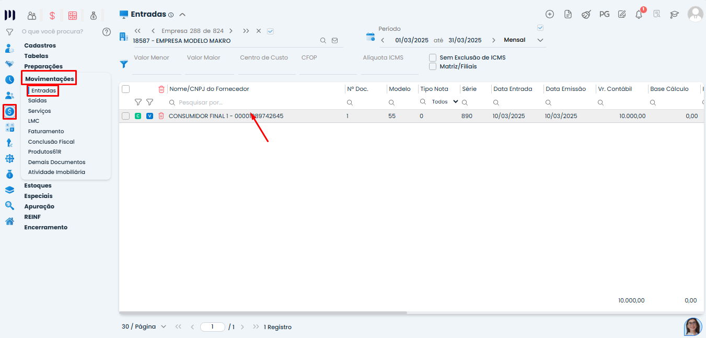
Task: Open the Tipo Nota Todos dropdown
Action: pyautogui.click(x=445, y=102)
